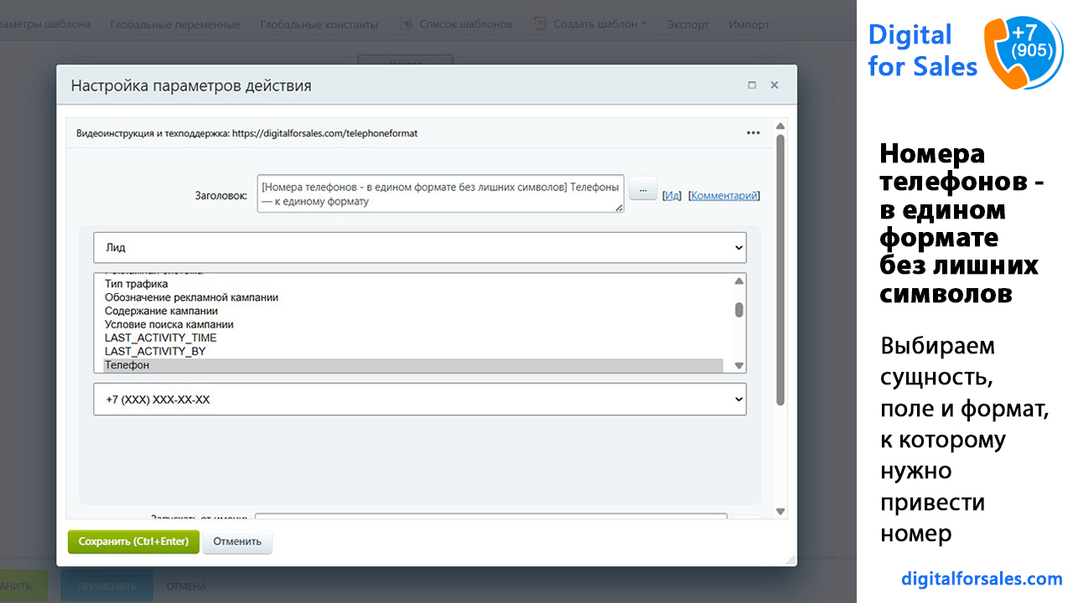Close the action settings dialog
This screenshot has height=603, width=1073.
click(775, 85)
